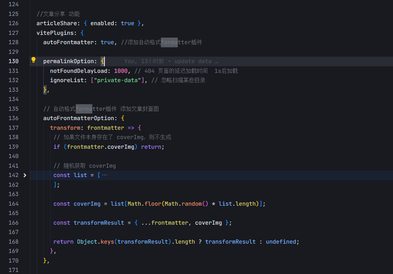The image size is (393, 274).
Task: Click the notFoundDelayLoad property name
Action: click(x=79, y=71)
